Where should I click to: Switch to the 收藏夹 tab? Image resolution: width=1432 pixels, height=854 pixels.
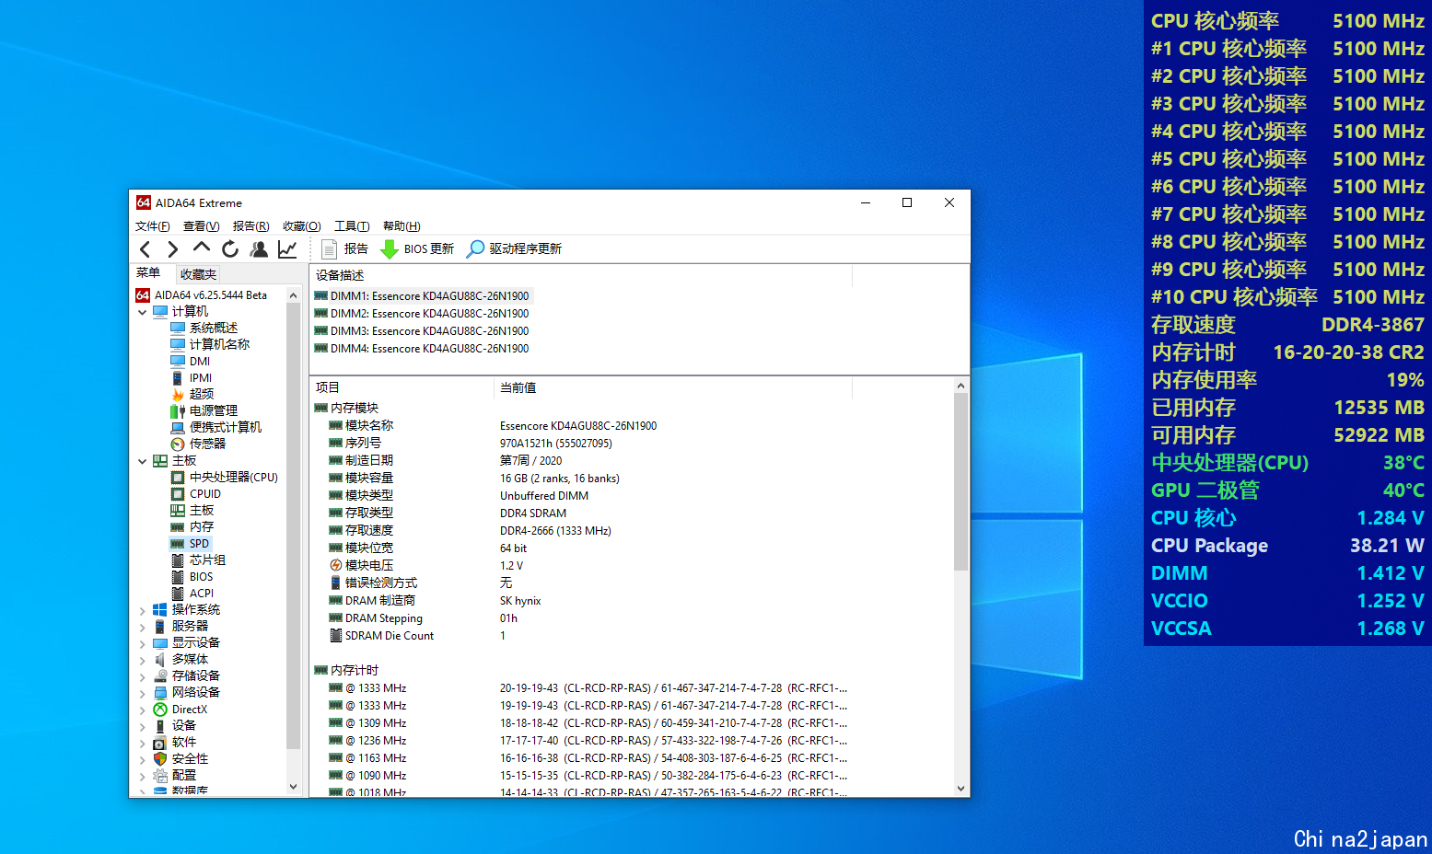pyautogui.click(x=198, y=274)
